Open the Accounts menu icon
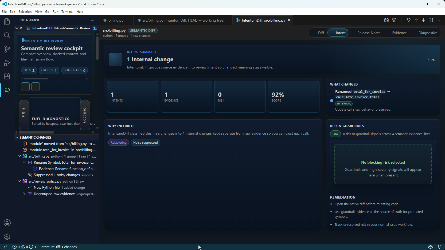This screenshot has height=250, width=445. (7, 223)
